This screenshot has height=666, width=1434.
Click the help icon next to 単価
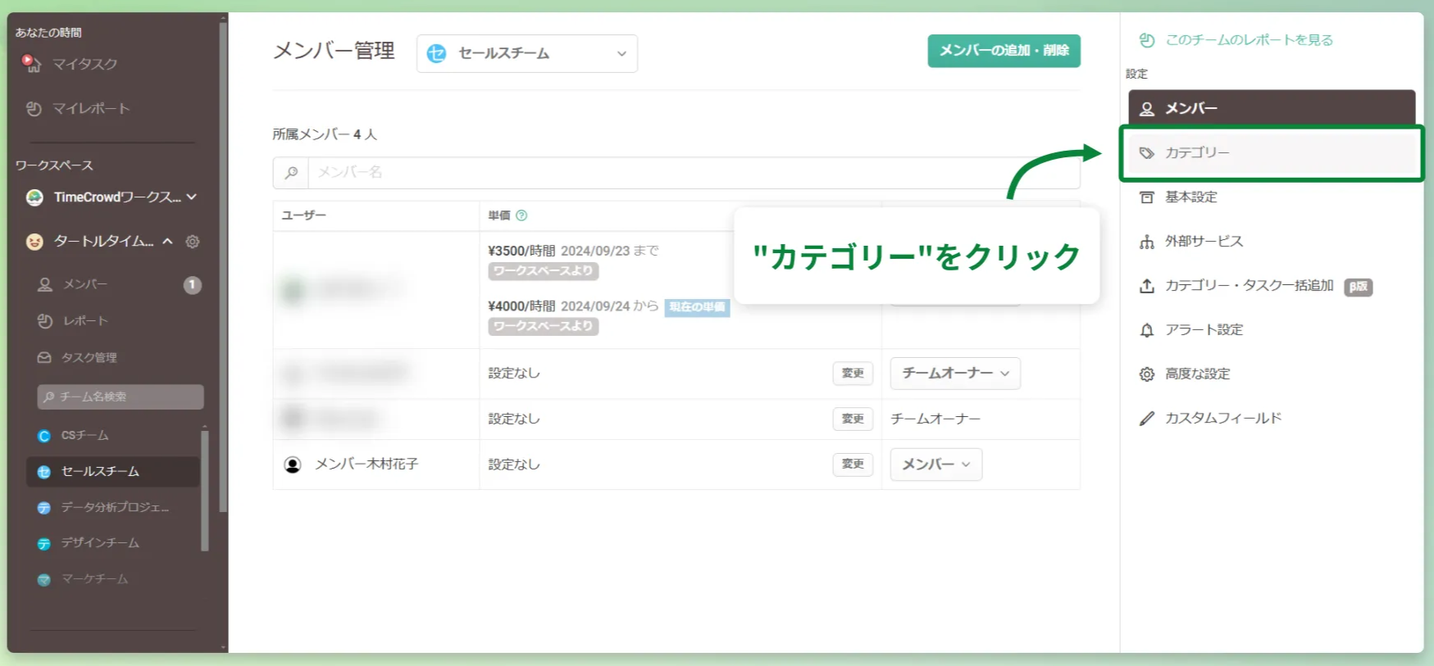click(521, 215)
